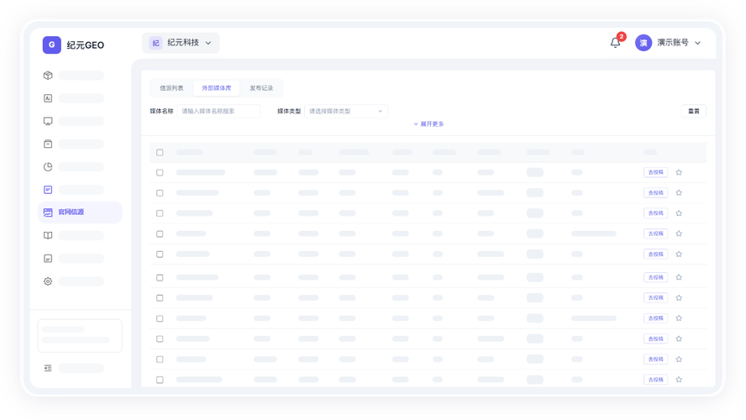Switch to the 信源列表 tab
Viewport: 746px width, 420px height.
(171, 88)
